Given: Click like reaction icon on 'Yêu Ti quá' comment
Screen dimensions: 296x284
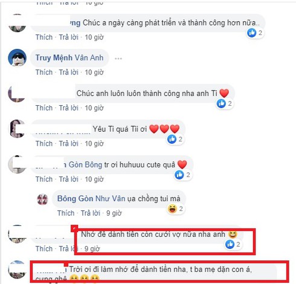Looking at the screenshot, I should point(172,139).
